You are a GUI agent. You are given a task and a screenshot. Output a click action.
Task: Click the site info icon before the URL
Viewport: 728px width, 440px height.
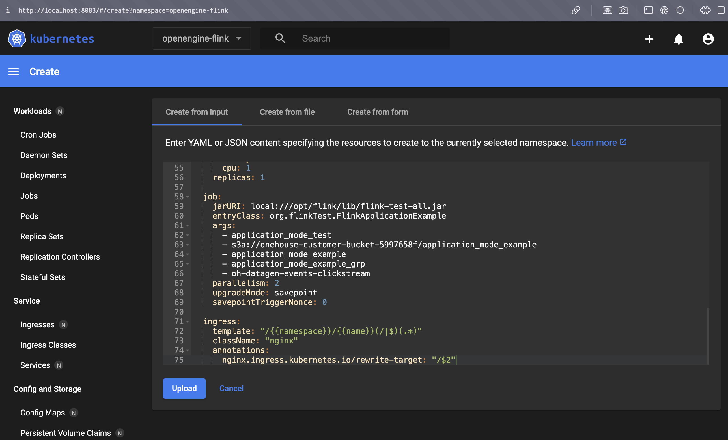coord(8,10)
